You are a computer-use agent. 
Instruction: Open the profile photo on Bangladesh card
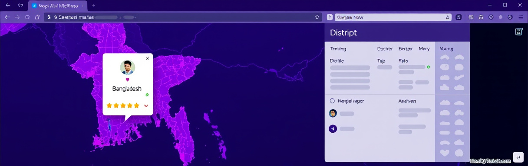pos(127,67)
